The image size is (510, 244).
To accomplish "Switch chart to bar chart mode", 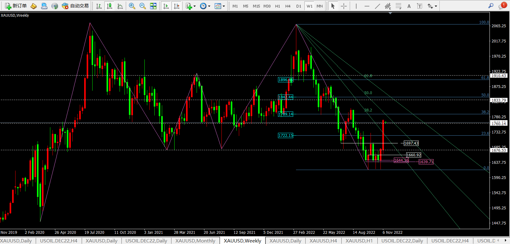I will point(99,6).
